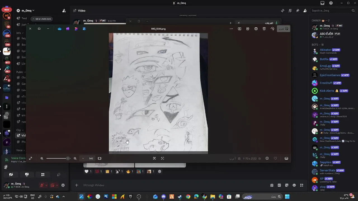Share the IMG_9244.png image
This screenshot has width=358, height=201.
coord(248,29)
